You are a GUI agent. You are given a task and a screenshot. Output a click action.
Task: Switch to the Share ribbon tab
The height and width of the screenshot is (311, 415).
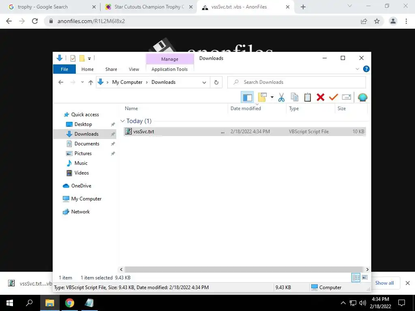click(x=111, y=69)
